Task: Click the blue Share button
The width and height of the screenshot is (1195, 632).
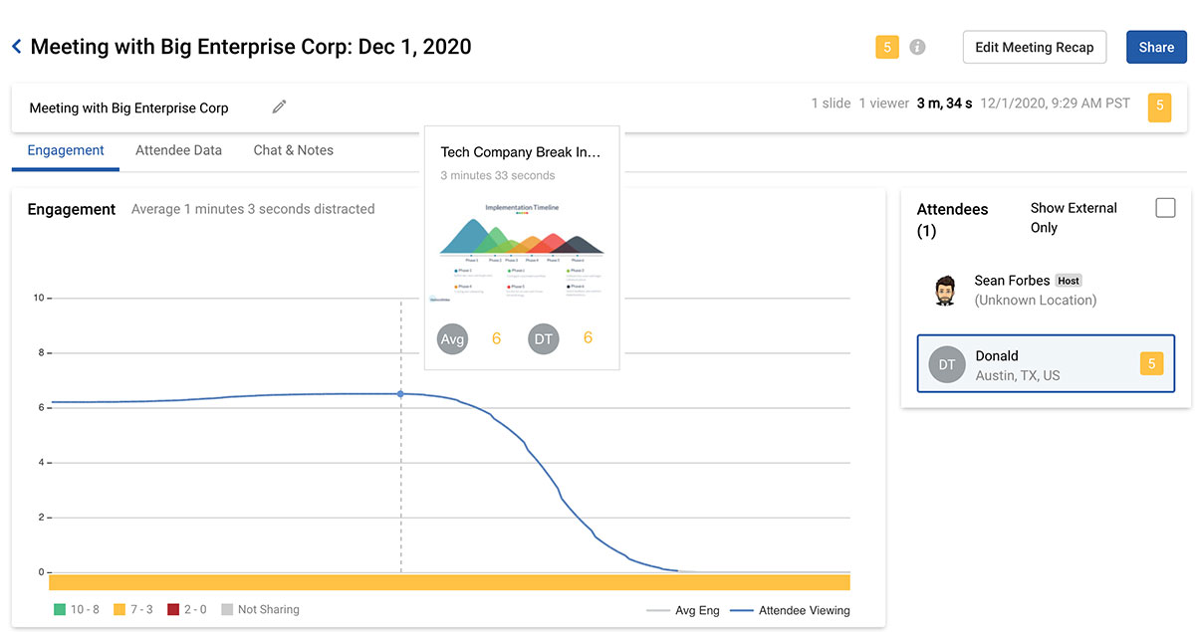Action: [1156, 47]
